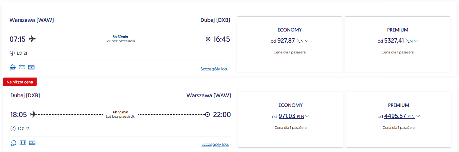This screenshot has width=459, height=152.
Task: Expand Premium fare chevron for Warszawa–Dubaj flight
Action: (x=416, y=41)
